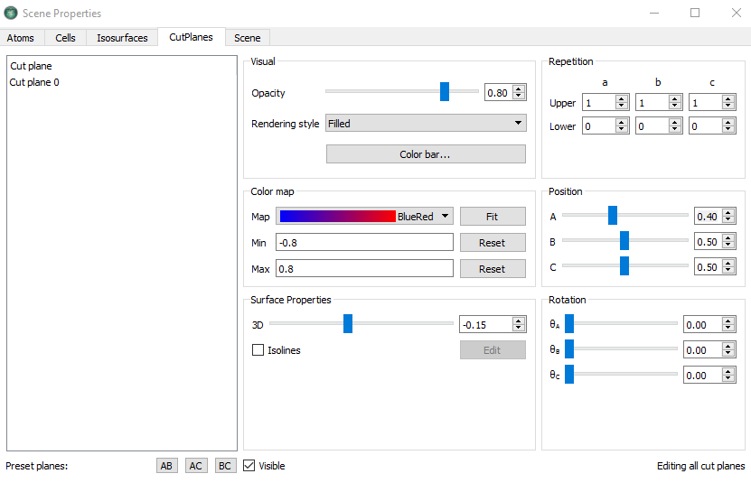Click the 3D value field showing -0.15
The image size is (751, 483).
click(485, 324)
